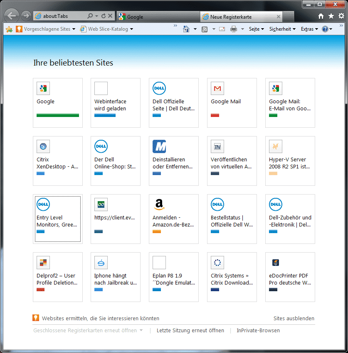Expand the Home icon dropdown arrow
Image resolution: width=348 pixels, height=353 pixels.
tap(195, 29)
